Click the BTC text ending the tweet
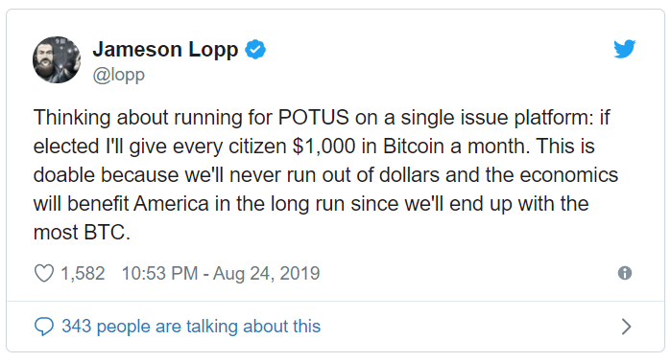 pos(107,233)
